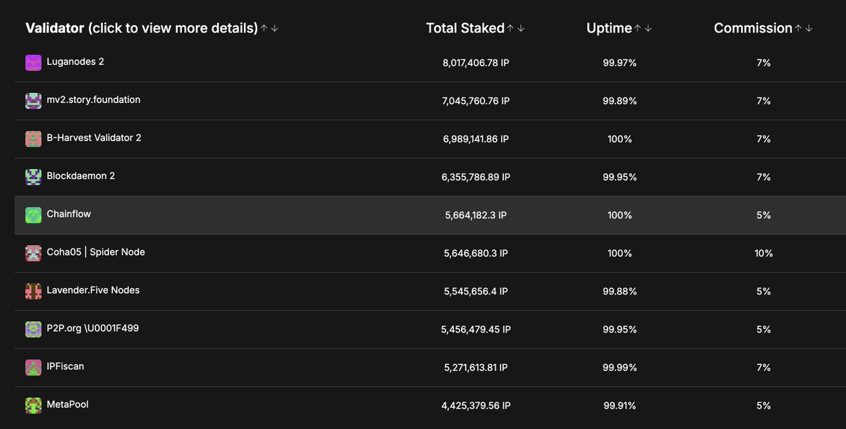Click the 5,271,613.81 IP staked value
The image size is (846, 429).
click(x=476, y=367)
